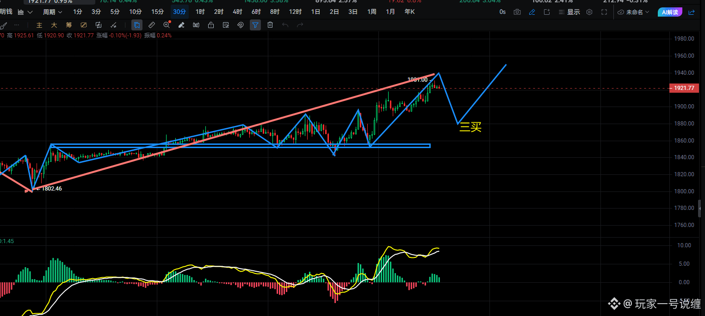Switch to the 2日 timeframe
Viewport: 705px width, 316px height.
tap(334, 12)
